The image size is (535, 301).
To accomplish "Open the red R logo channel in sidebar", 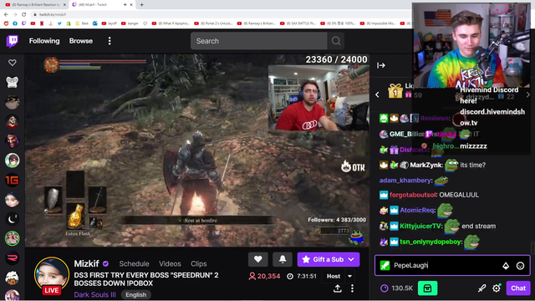I will pyautogui.click(x=13, y=258).
